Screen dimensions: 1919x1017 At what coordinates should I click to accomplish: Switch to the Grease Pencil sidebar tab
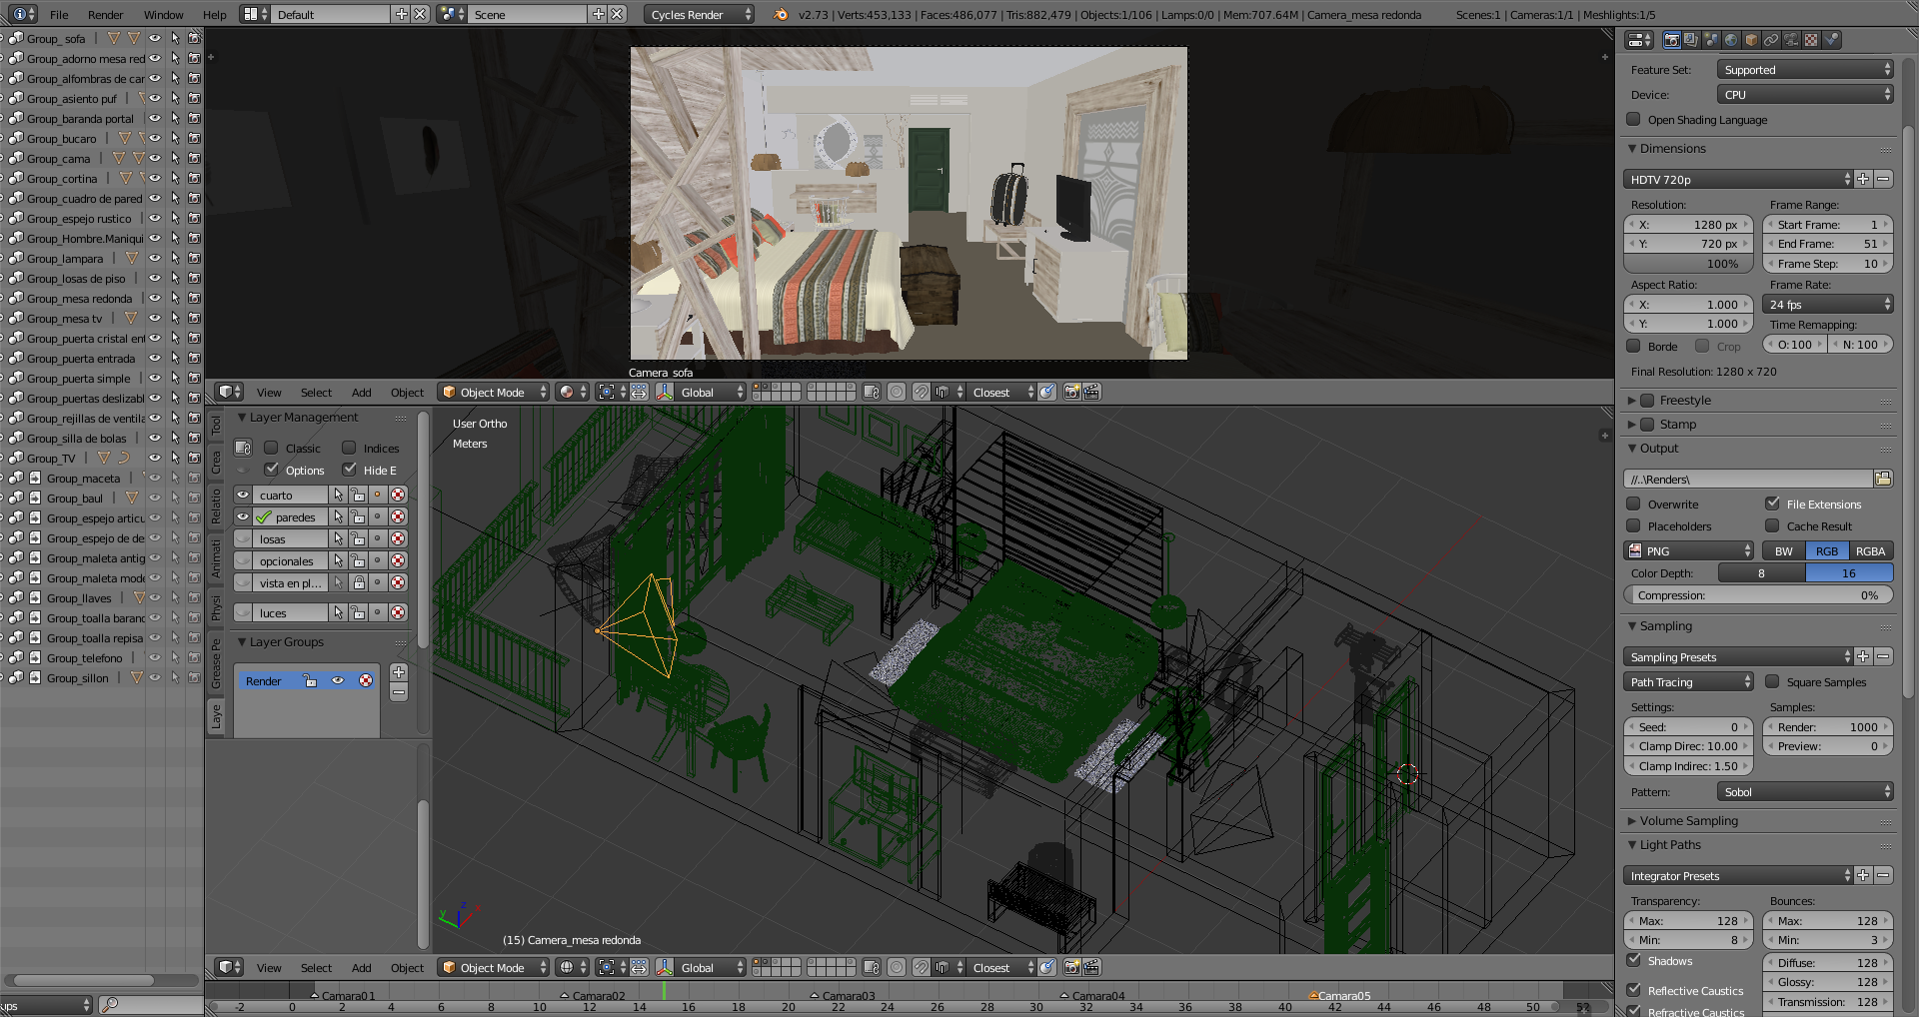point(216,663)
